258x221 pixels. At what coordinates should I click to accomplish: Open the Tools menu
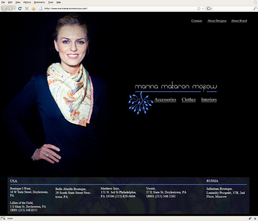(x=51, y=2)
